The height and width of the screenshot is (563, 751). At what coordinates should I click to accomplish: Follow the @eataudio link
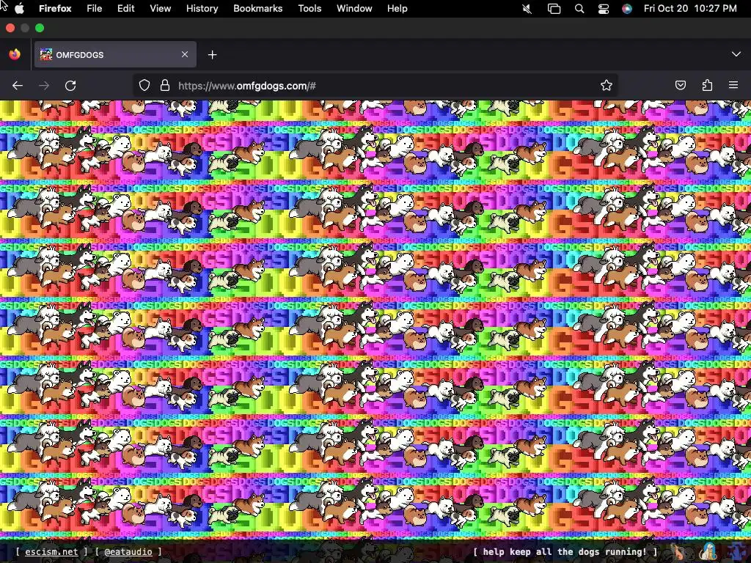[x=128, y=551]
